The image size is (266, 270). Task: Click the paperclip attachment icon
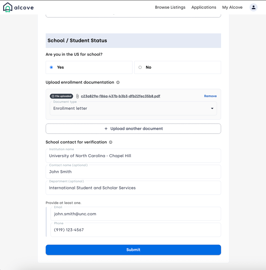pyautogui.click(x=77, y=96)
